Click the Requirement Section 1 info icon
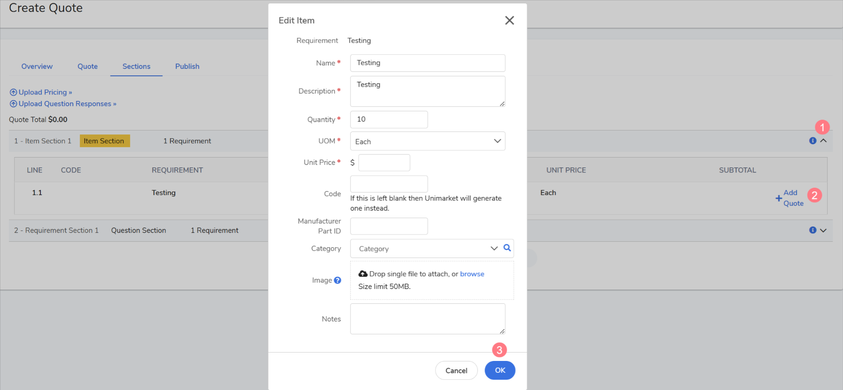 click(812, 230)
